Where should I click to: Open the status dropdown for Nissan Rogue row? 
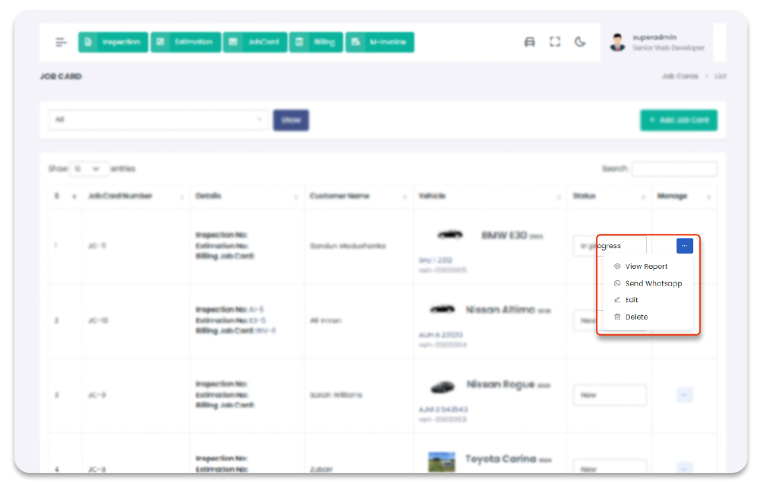(x=609, y=395)
